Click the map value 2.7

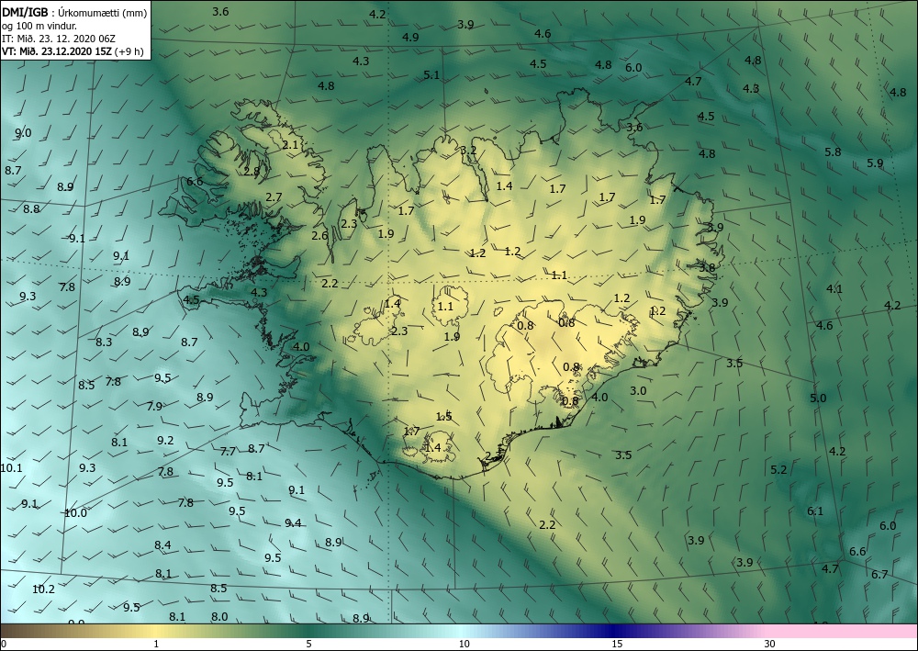click(x=274, y=197)
